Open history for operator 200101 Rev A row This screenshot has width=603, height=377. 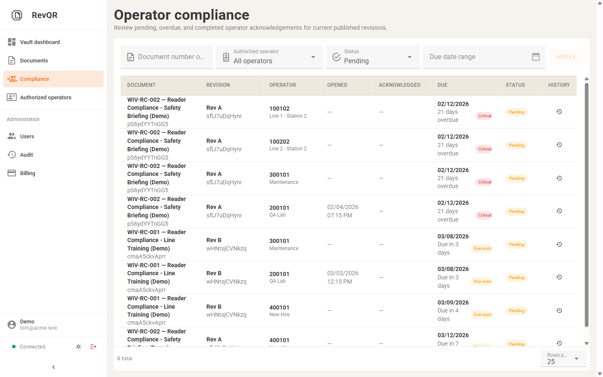[559, 211]
